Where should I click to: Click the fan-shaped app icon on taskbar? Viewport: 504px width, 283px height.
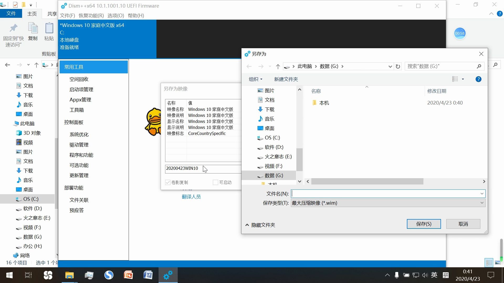pos(48,275)
